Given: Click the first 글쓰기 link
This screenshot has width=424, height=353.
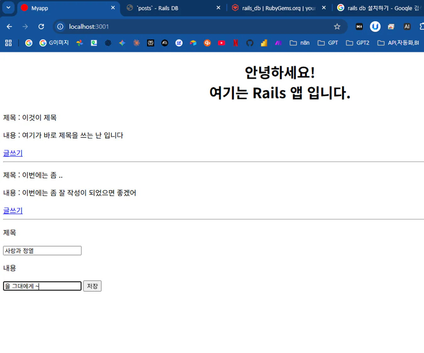Looking at the screenshot, I should (12, 153).
